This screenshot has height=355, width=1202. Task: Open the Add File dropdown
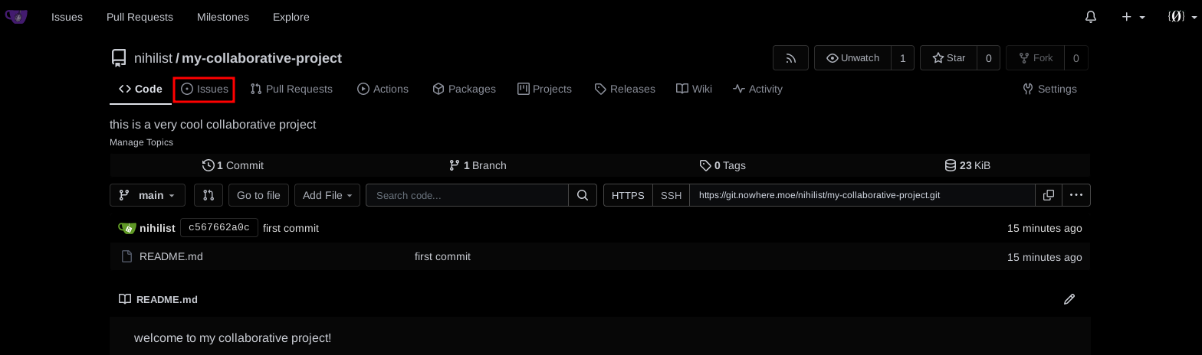(327, 195)
